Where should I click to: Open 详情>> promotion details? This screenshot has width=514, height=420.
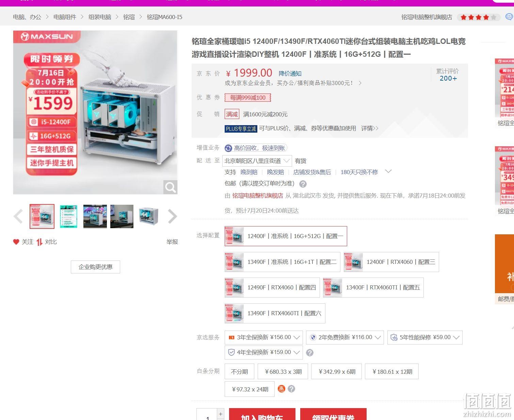370,128
